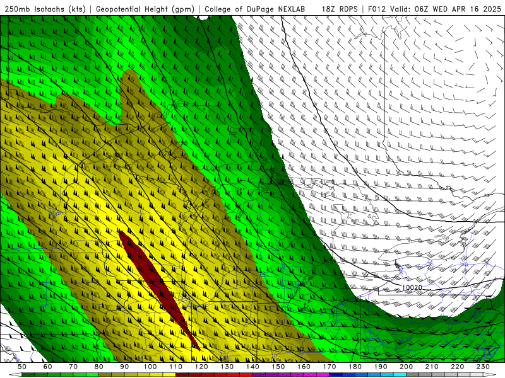Click the '190' legend value

tap(381, 367)
